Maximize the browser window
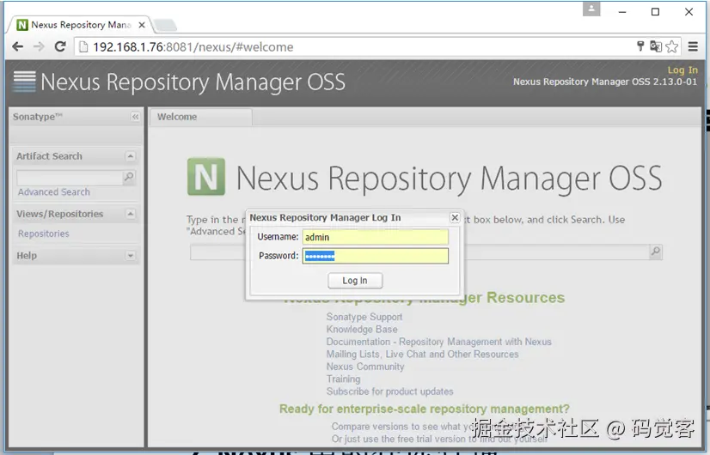This screenshot has height=455, width=710. click(655, 12)
